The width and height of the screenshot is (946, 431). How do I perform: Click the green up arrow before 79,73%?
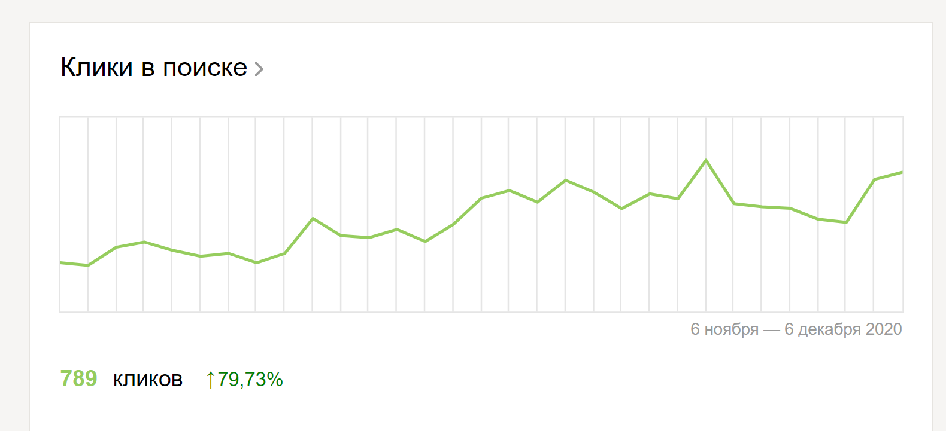click(x=210, y=380)
